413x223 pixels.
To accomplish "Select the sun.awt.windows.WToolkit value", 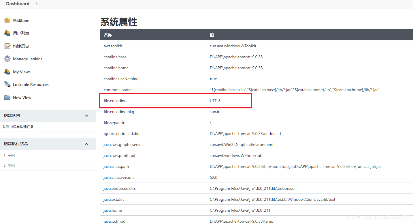I will click(x=233, y=46).
